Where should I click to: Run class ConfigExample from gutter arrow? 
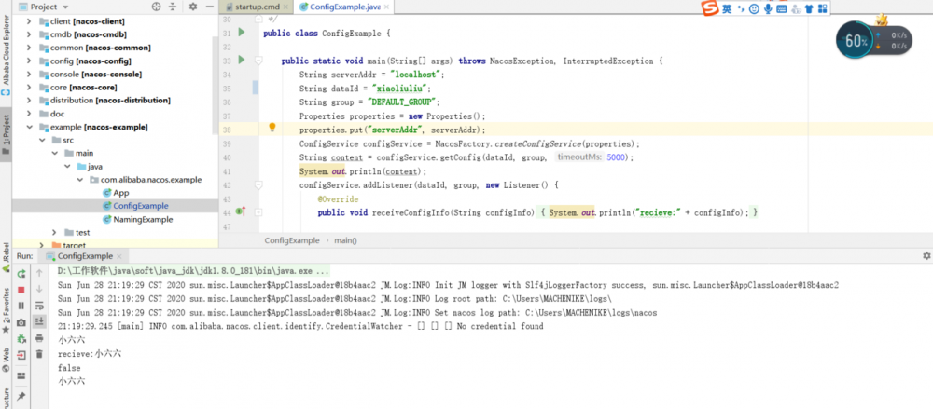coord(242,32)
